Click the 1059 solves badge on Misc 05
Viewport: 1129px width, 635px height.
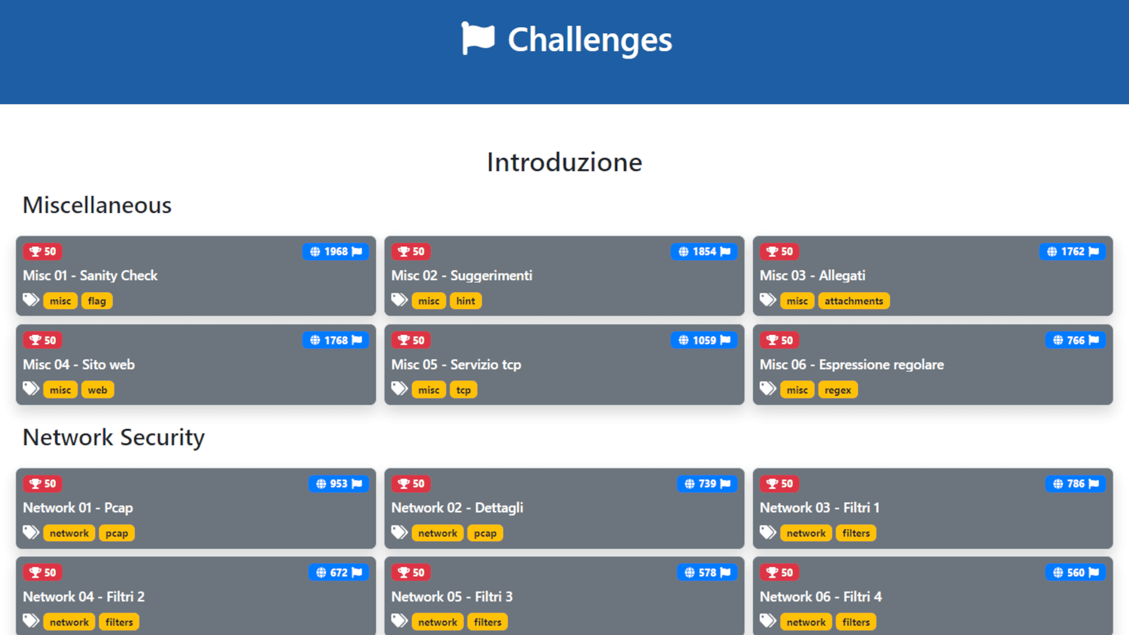(704, 340)
